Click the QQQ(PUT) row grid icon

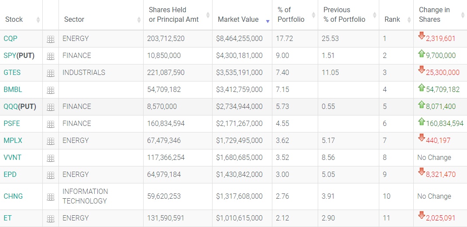pos(51,107)
